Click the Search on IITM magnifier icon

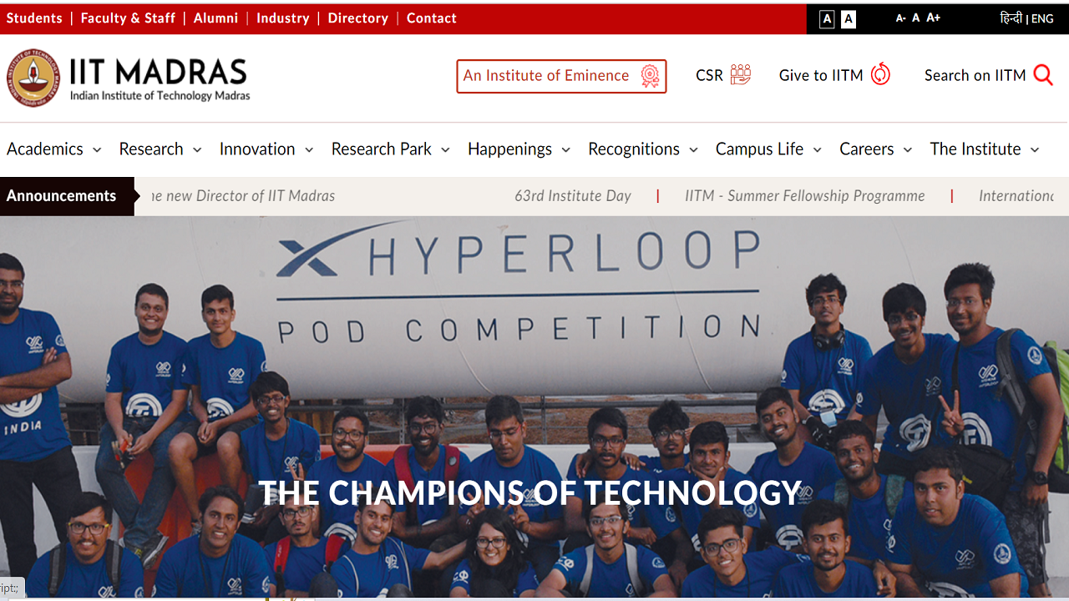[1043, 75]
